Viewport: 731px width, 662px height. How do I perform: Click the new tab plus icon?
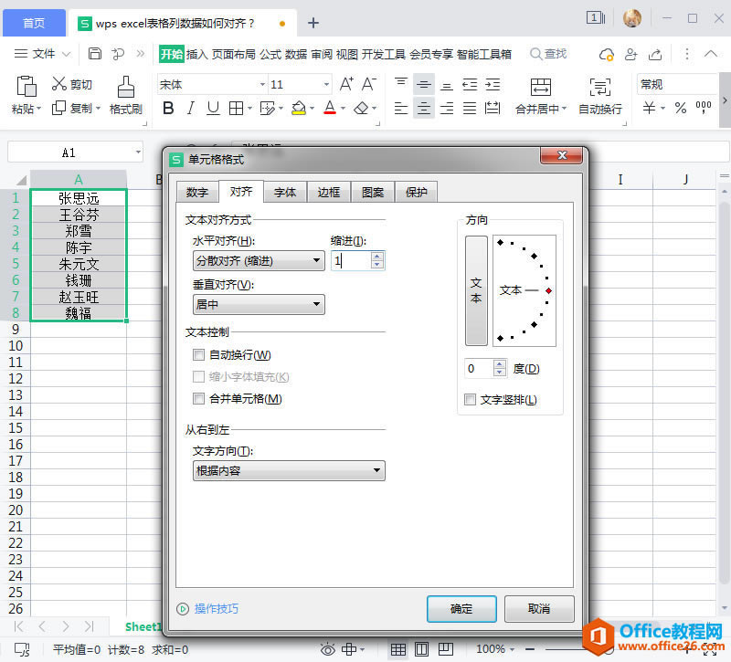coord(313,23)
